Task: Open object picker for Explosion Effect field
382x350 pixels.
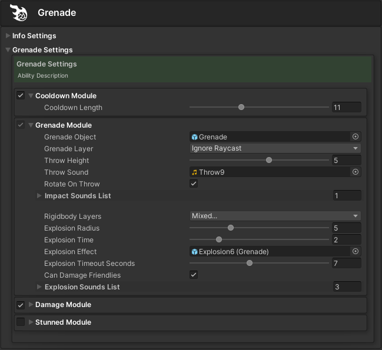Action: point(355,252)
